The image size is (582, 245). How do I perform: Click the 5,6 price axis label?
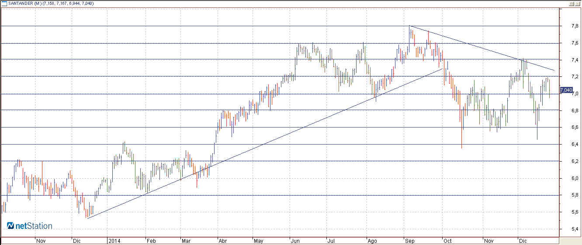575,212
